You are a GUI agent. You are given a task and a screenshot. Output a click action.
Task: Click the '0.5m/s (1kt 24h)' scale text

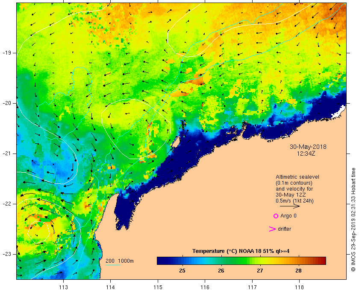[294, 201]
